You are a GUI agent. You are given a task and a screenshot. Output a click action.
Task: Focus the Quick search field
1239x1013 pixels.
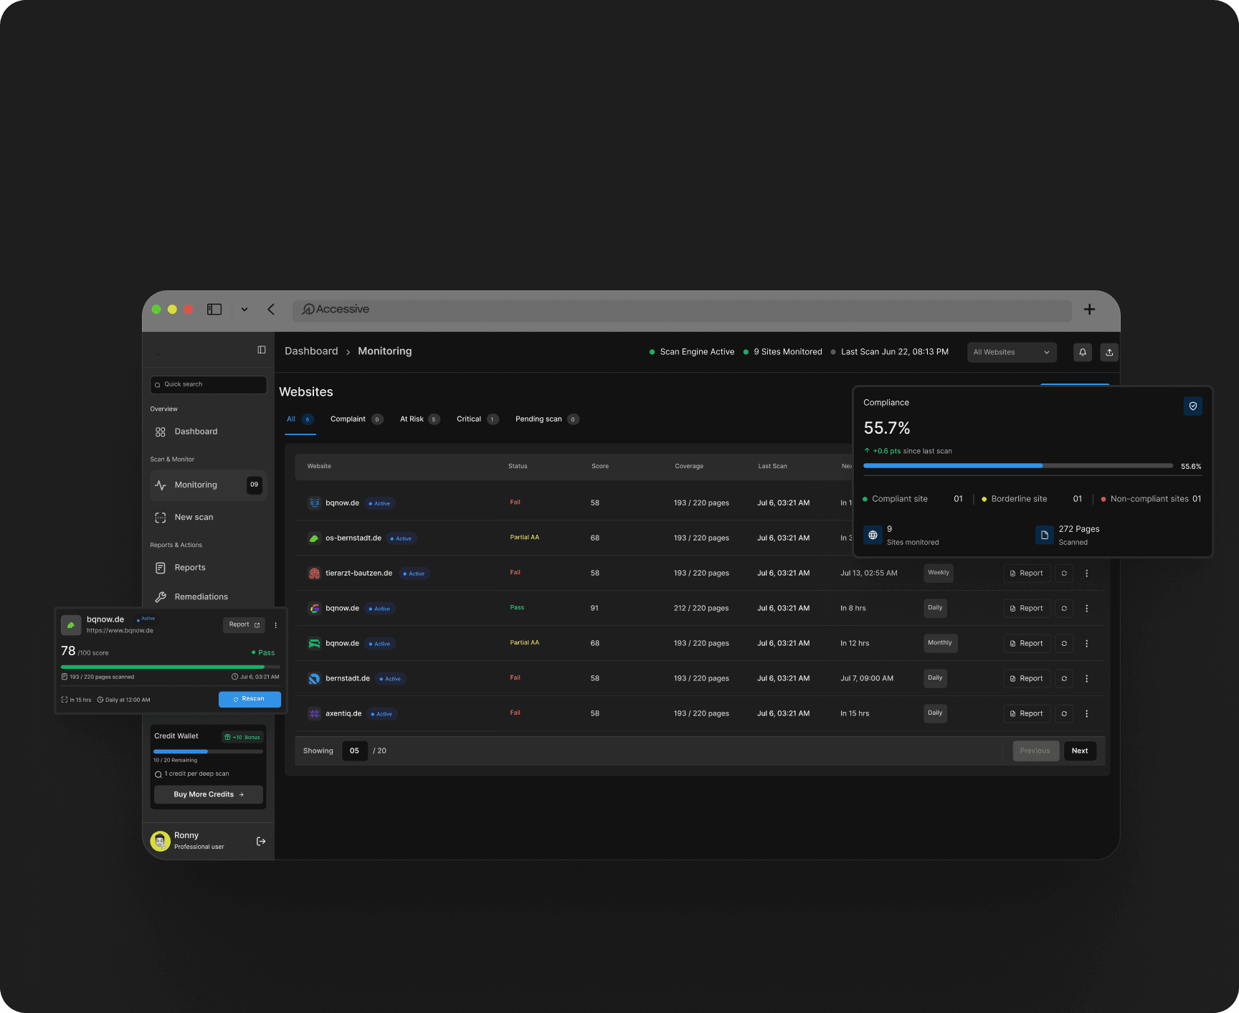tap(208, 384)
